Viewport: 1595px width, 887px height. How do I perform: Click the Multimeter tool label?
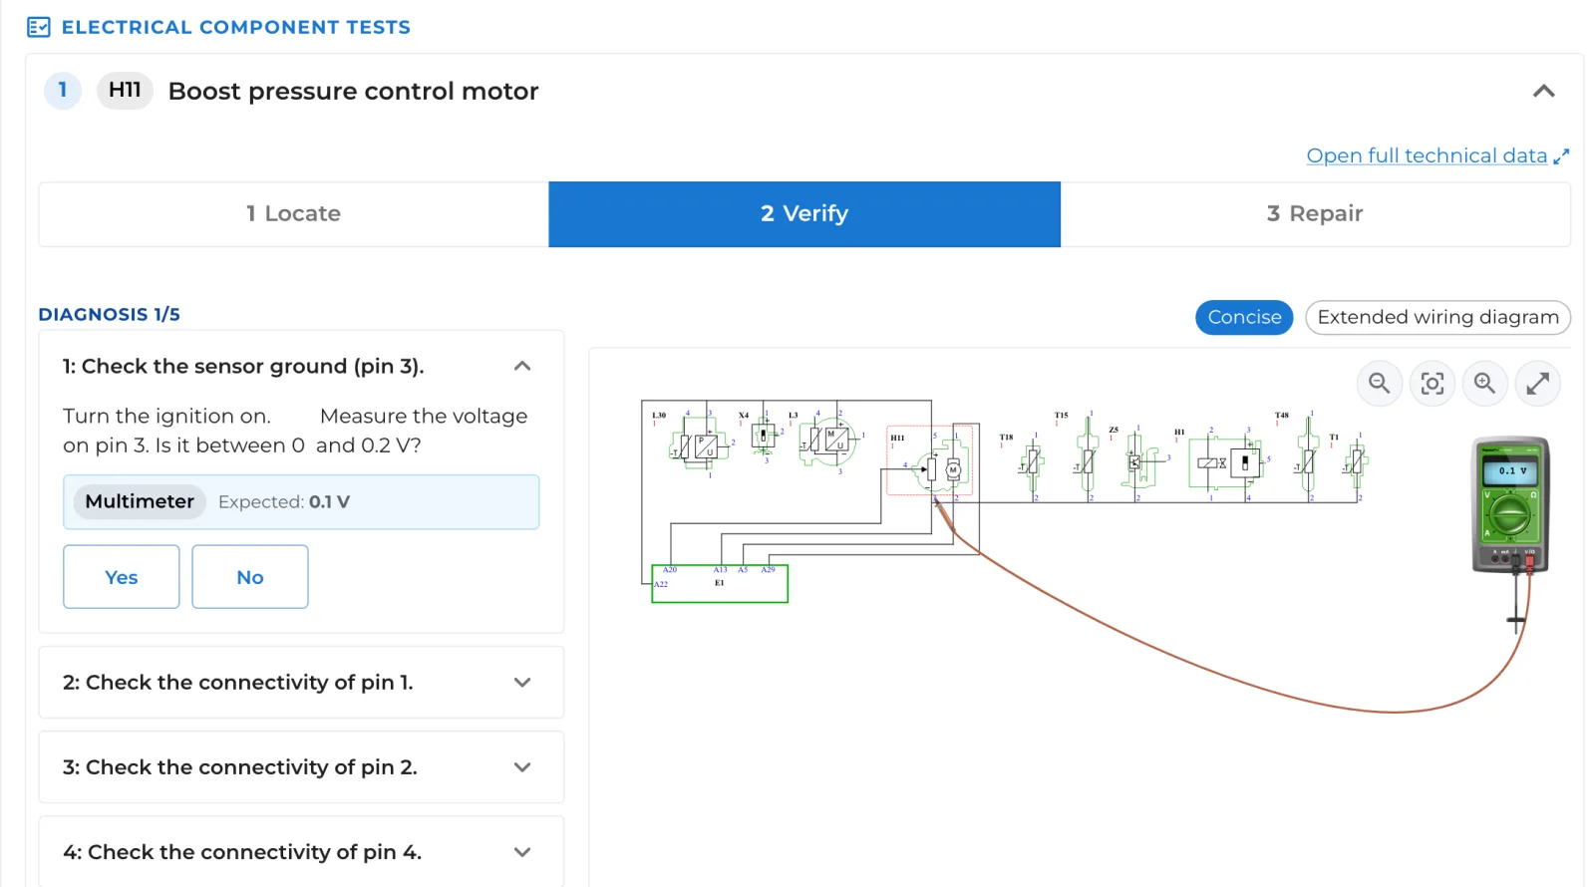tap(140, 501)
